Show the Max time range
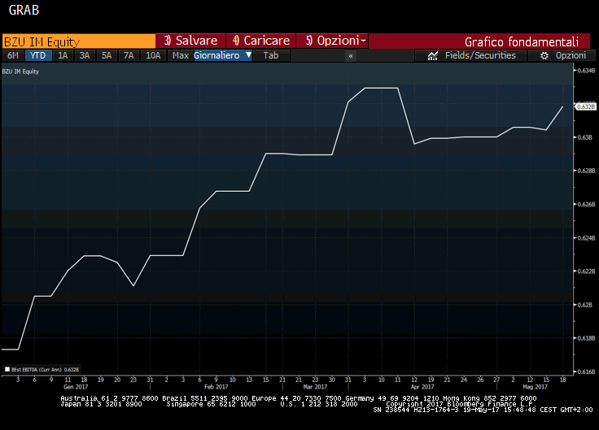The image size is (599, 430). (x=181, y=55)
